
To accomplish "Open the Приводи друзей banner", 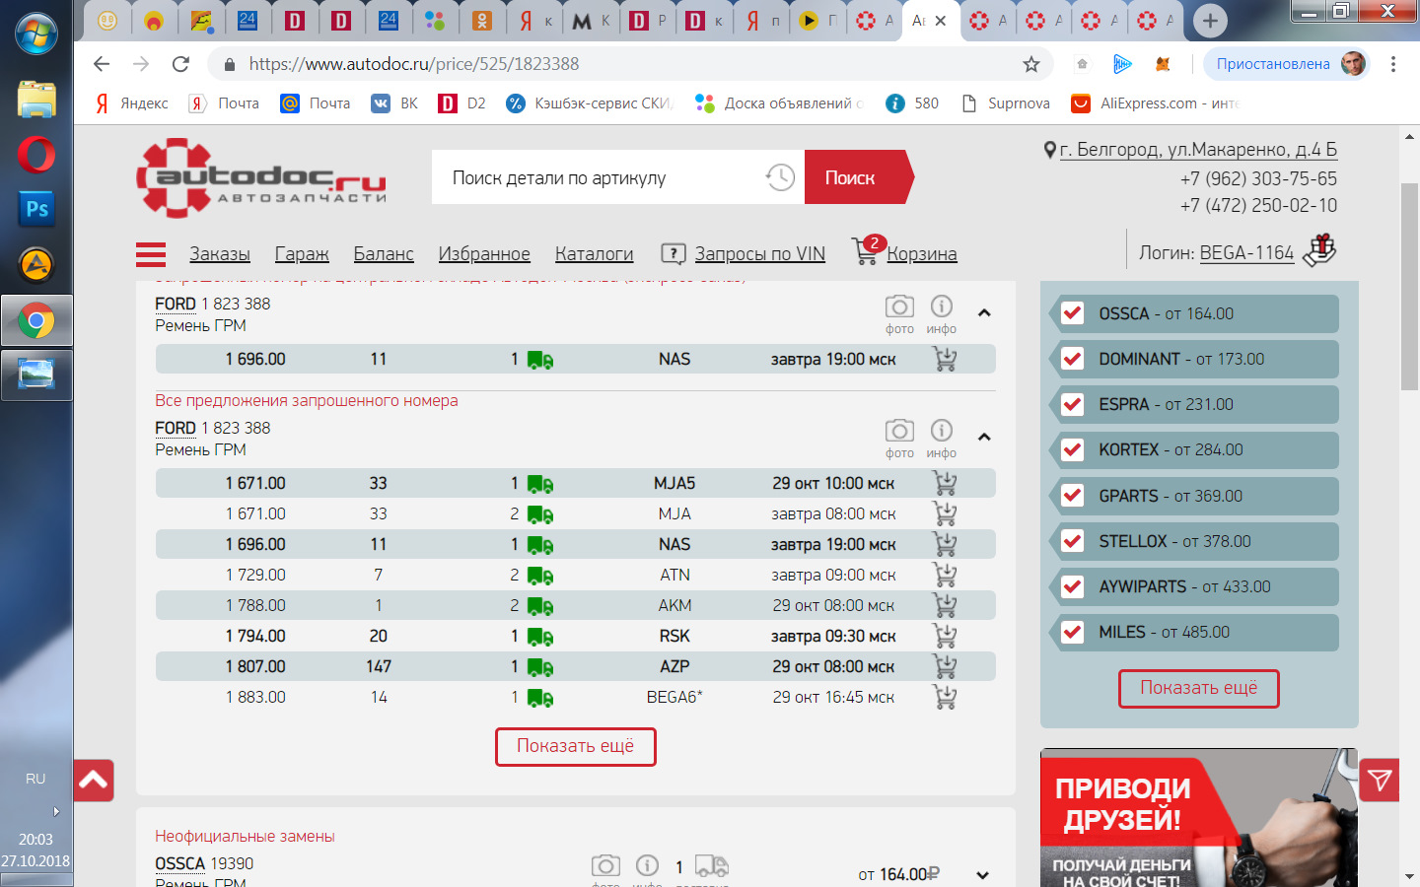I will [x=1199, y=818].
